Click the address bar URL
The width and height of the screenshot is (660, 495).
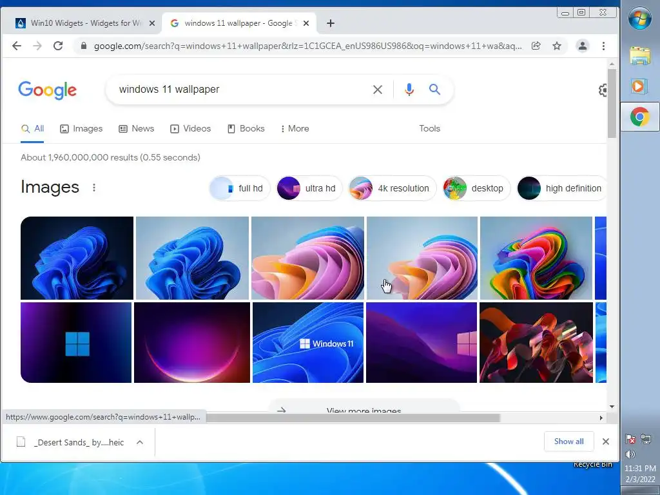(307, 46)
